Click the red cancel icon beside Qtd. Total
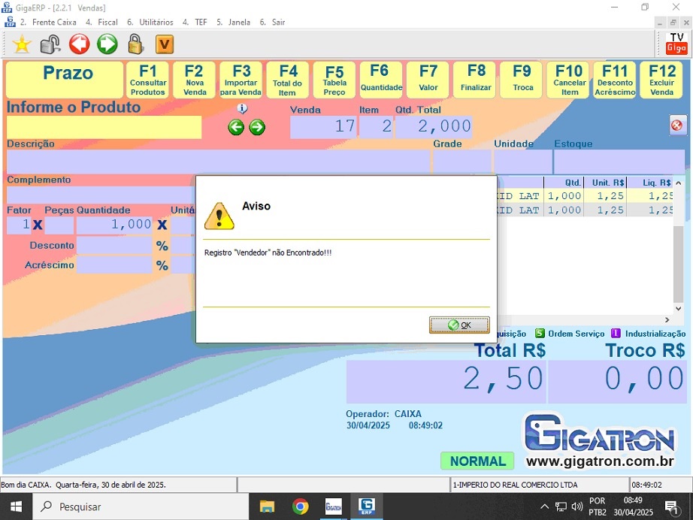The width and height of the screenshot is (693, 520). [x=678, y=125]
